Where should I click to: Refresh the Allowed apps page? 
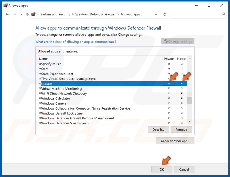click(x=165, y=14)
